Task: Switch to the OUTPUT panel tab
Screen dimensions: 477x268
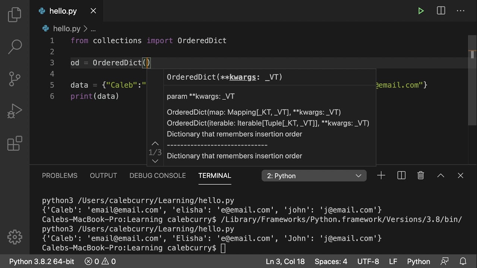Action: [103, 176]
